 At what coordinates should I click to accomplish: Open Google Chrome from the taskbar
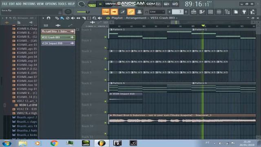coord(54,143)
